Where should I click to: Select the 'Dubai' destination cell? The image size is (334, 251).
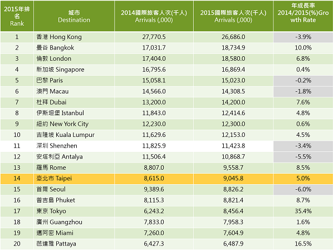pos(74,102)
